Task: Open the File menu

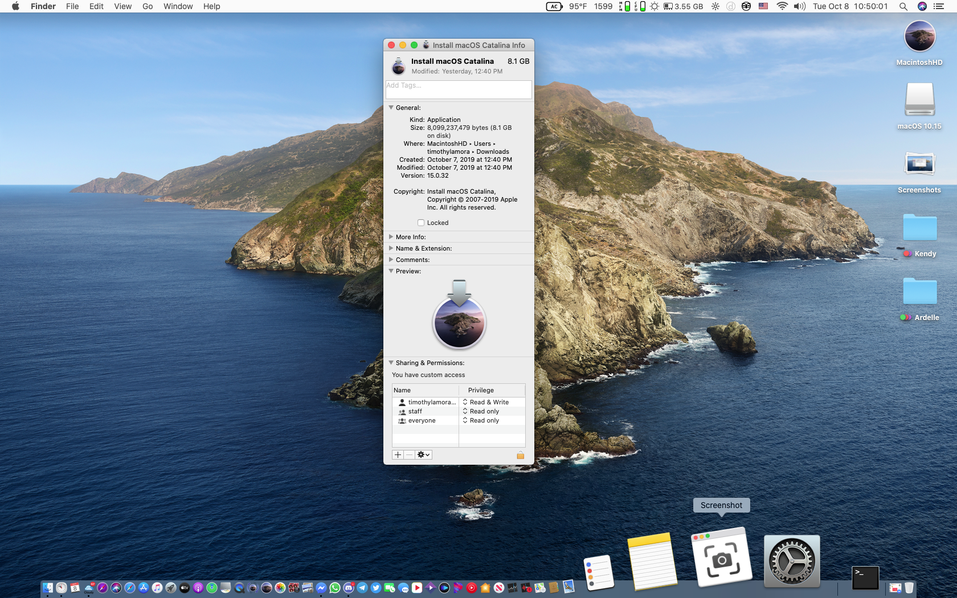Action: click(72, 6)
